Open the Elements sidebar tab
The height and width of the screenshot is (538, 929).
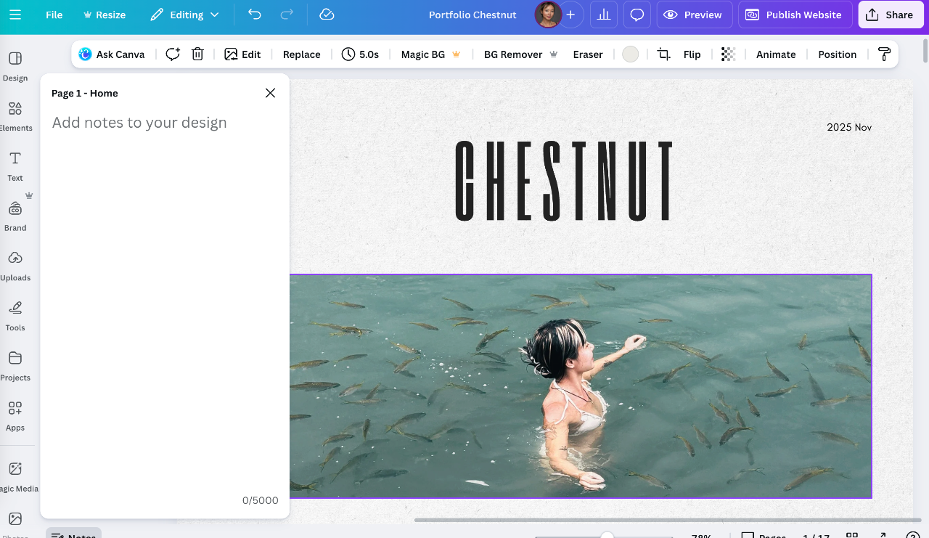15,115
